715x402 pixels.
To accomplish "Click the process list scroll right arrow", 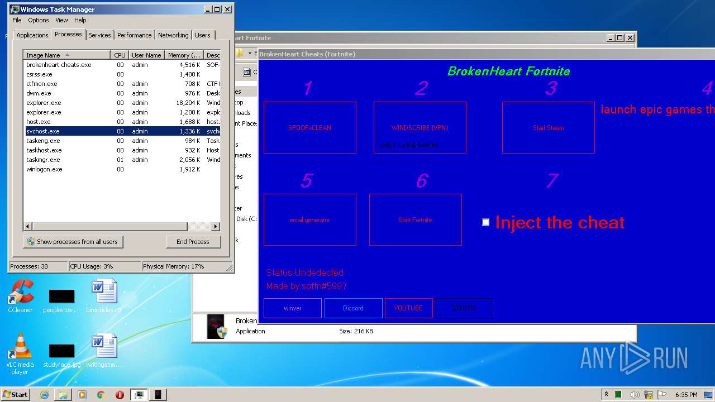I will pos(216,227).
